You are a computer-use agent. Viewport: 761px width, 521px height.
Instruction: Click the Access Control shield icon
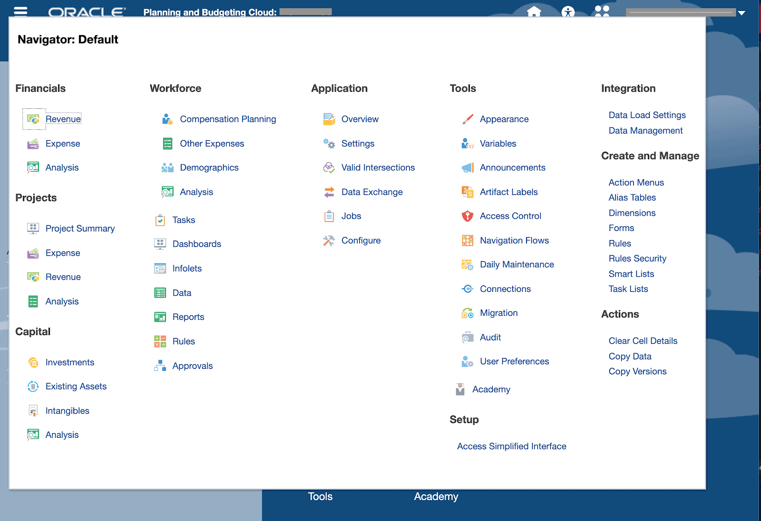click(x=467, y=216)
